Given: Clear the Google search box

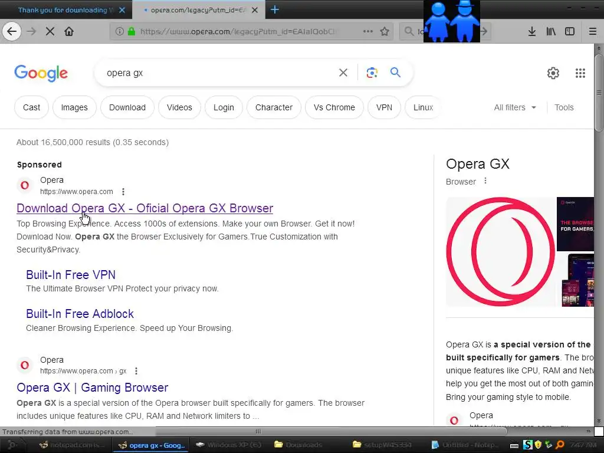Looking at the screenshot, I should point(343,73).
